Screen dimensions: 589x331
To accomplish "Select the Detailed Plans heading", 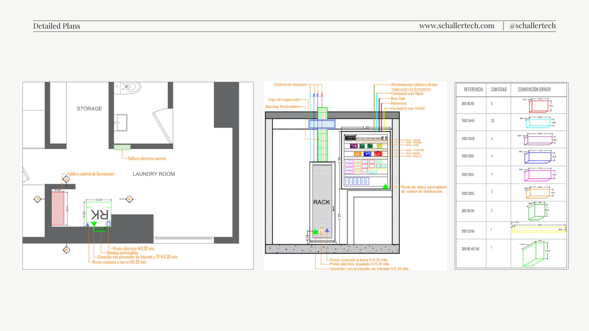I will (56, 26).
